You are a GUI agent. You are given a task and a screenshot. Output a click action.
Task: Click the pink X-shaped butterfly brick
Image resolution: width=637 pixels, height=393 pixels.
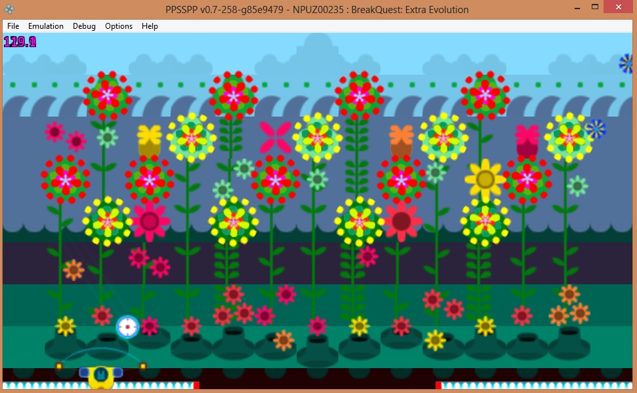(x=276, y=137)
